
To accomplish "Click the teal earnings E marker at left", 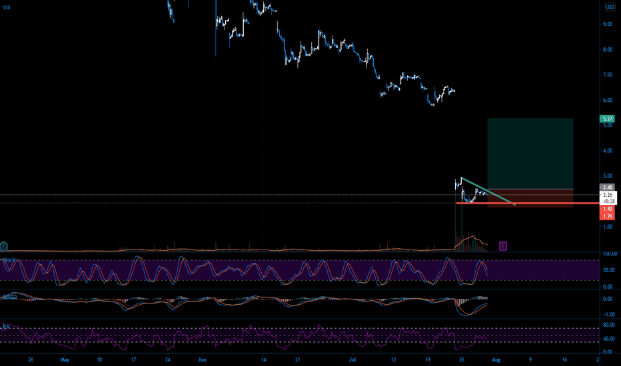I will pyautogui.click(x=3, y=246).
